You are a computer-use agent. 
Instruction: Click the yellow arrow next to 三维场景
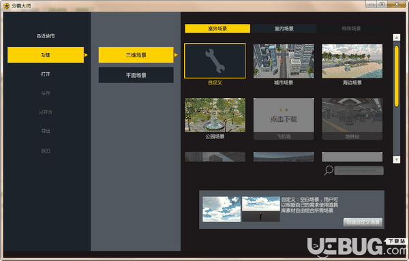tap(176, 55)
